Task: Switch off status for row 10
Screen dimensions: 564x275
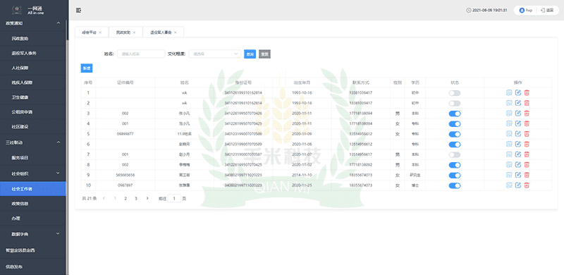Action: coord(455,185)
